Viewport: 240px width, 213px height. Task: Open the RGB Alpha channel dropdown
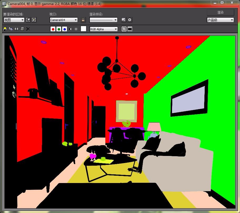coord(104,29)
